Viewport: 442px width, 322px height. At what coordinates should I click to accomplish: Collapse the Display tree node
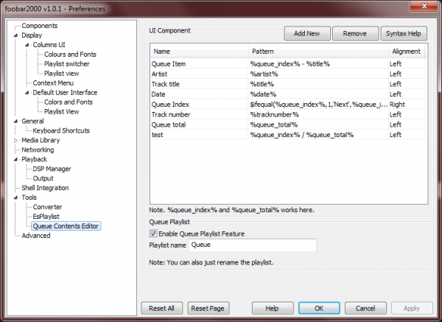point(16,35)
